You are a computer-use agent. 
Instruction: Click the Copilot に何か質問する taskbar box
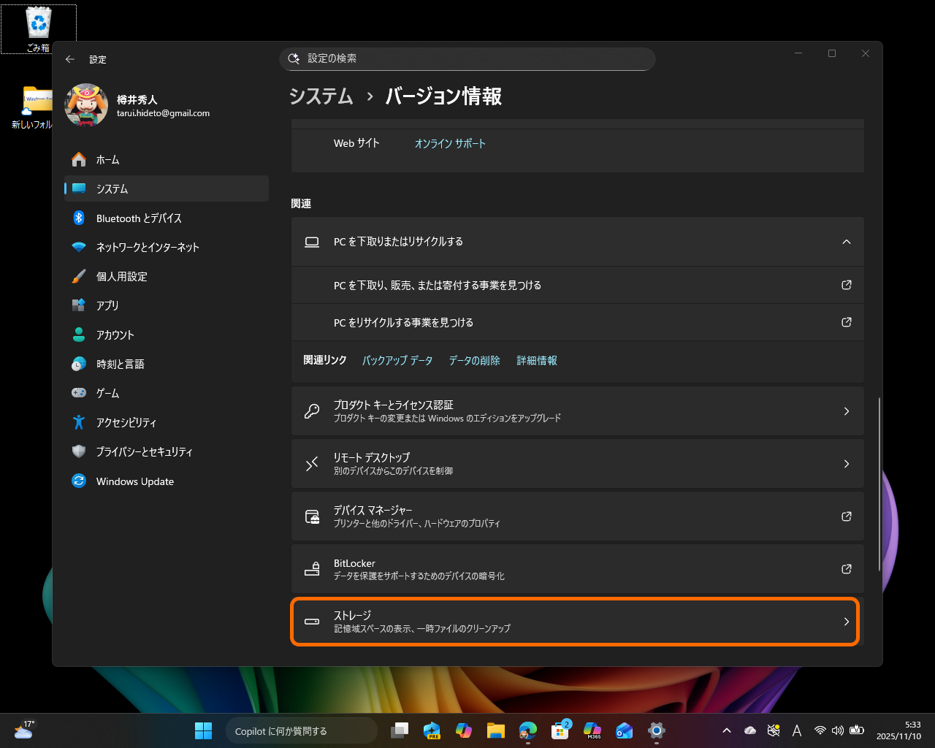point(300,730)
